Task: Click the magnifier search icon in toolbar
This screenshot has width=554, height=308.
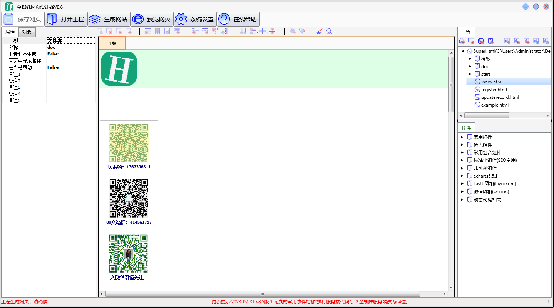Action: [x=329, y=32]
